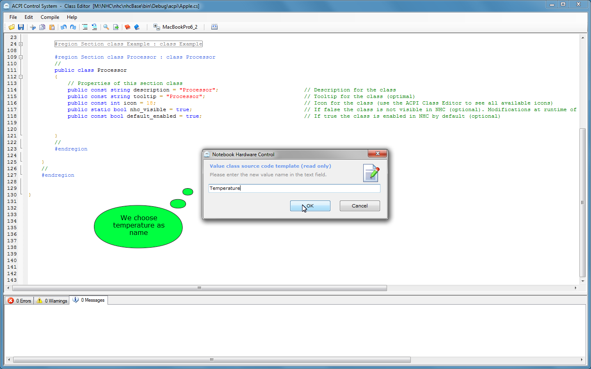The width and height of the screenshot is (591, 369).
Task: Collapse the Processor region at line 109
Action: pos(21,57)
